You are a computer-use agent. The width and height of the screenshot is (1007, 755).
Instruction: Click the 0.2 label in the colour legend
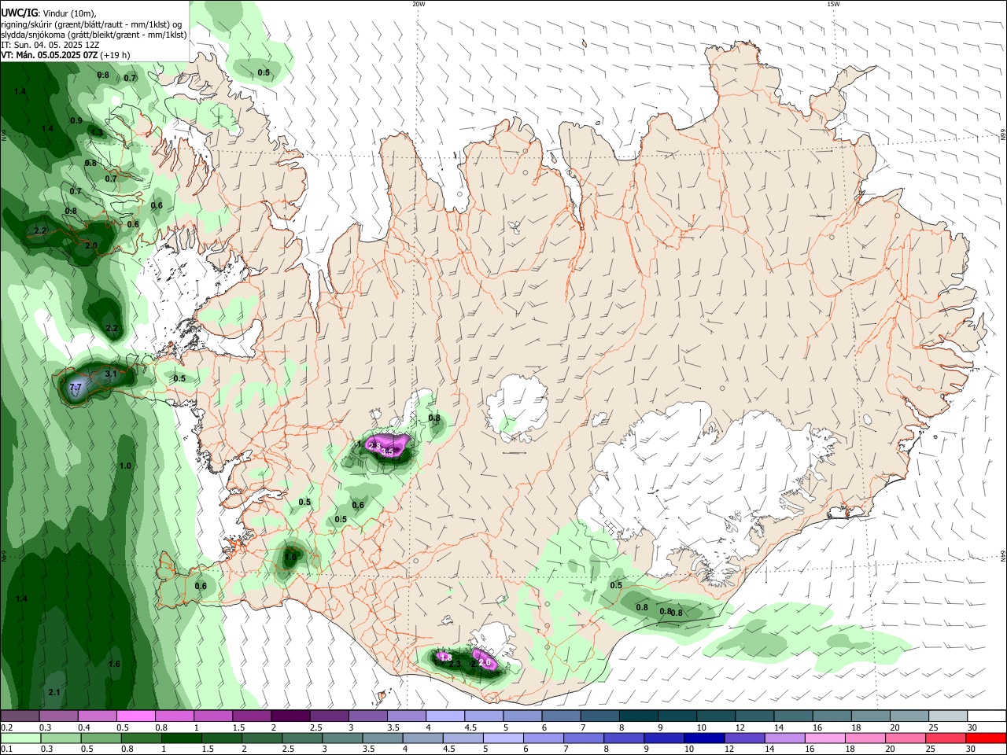pos(6,728)
